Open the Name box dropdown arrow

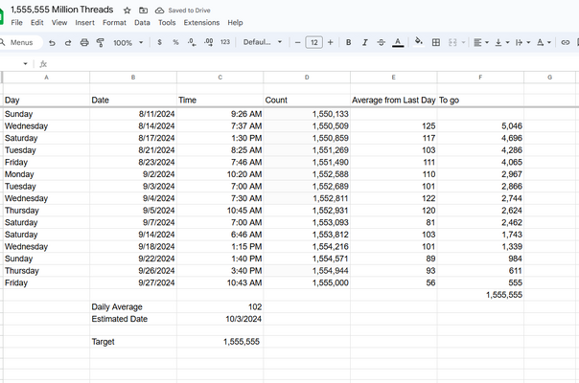pyautogui.click(x=25, y=64)
